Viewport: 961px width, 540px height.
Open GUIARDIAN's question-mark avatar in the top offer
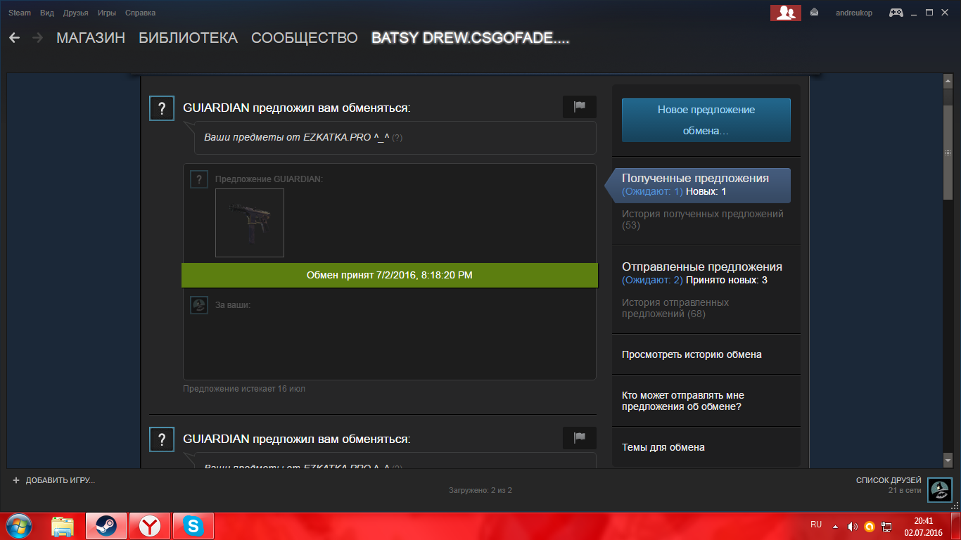[x=162, y=108]
